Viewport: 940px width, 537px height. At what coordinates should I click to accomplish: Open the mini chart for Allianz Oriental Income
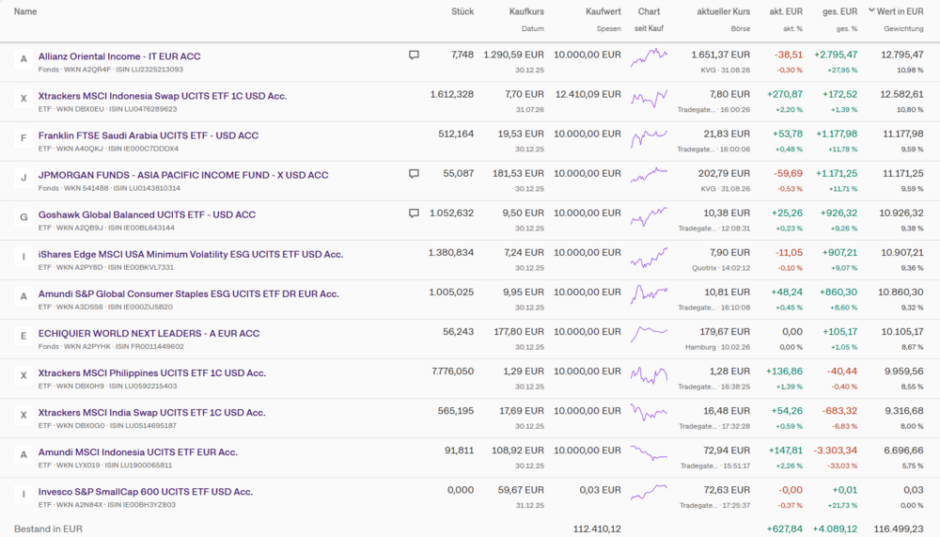tap(649, 57)
